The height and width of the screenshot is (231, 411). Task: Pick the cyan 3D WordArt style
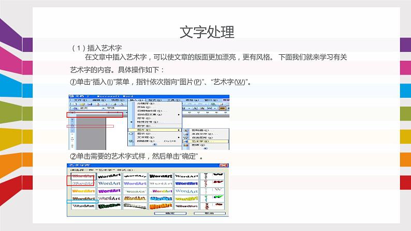160,198
